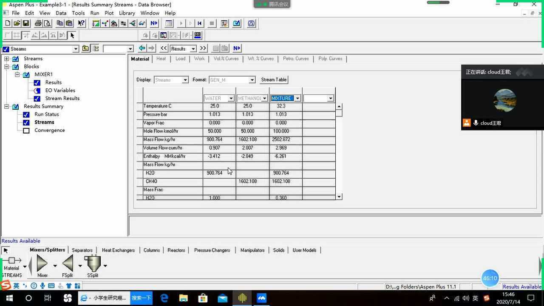The height and width of the screenshot is (306, 544).
Task: Open File Explorer from the taskbar
Action: click(184, 298)
